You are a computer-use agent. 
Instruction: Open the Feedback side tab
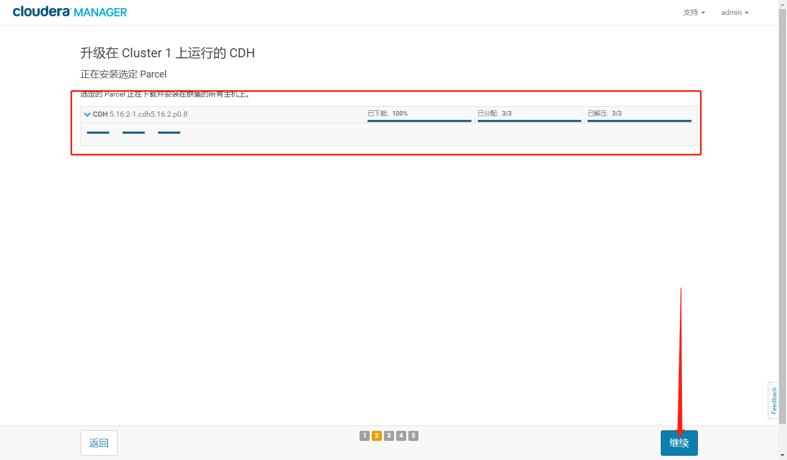[773, 401]
